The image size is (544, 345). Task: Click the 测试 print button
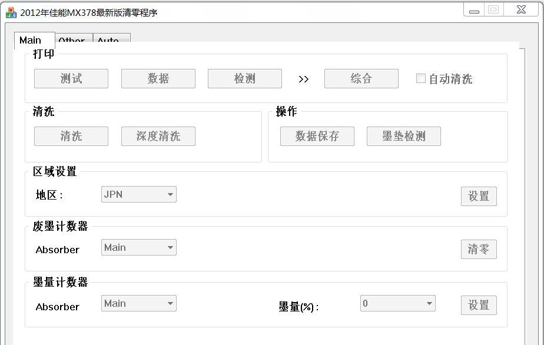[71, 78]
